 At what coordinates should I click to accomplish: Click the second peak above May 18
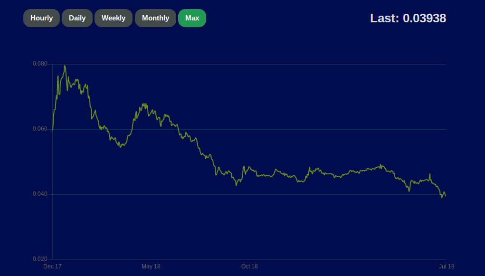point(144,104)
